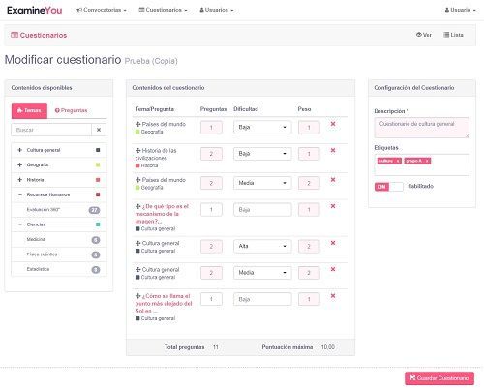The width and height of the screenshot is (484, 388).
Task: Click the Buscar search input
Action: click(x=51, y=130)
